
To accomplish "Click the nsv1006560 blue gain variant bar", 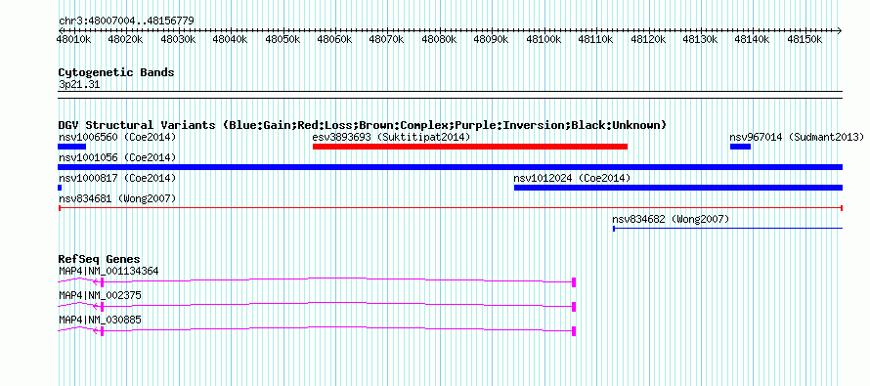I will pos(71,147).
